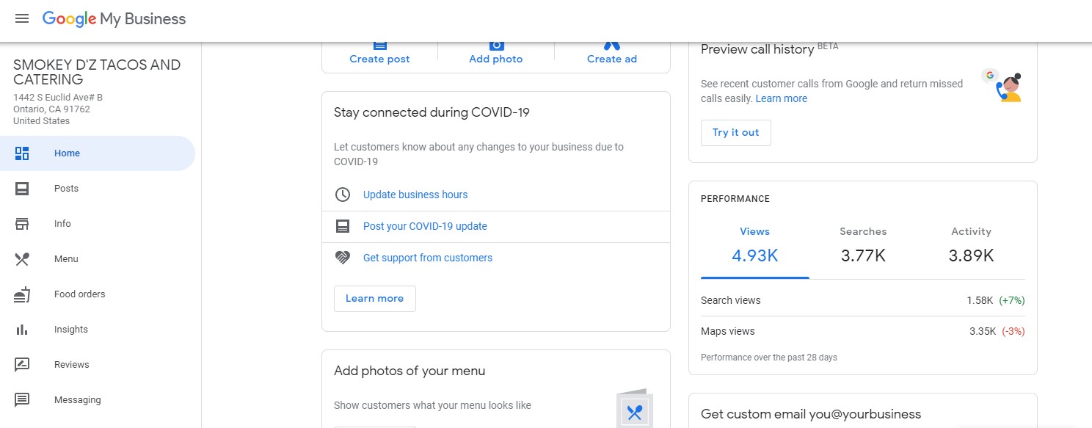
Task: Click the Google My Business logo
Action: pos(114,19)
